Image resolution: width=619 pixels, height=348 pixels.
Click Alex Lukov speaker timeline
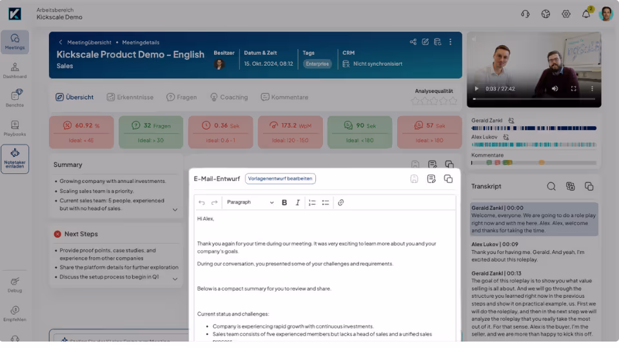(x=534, y=145)
